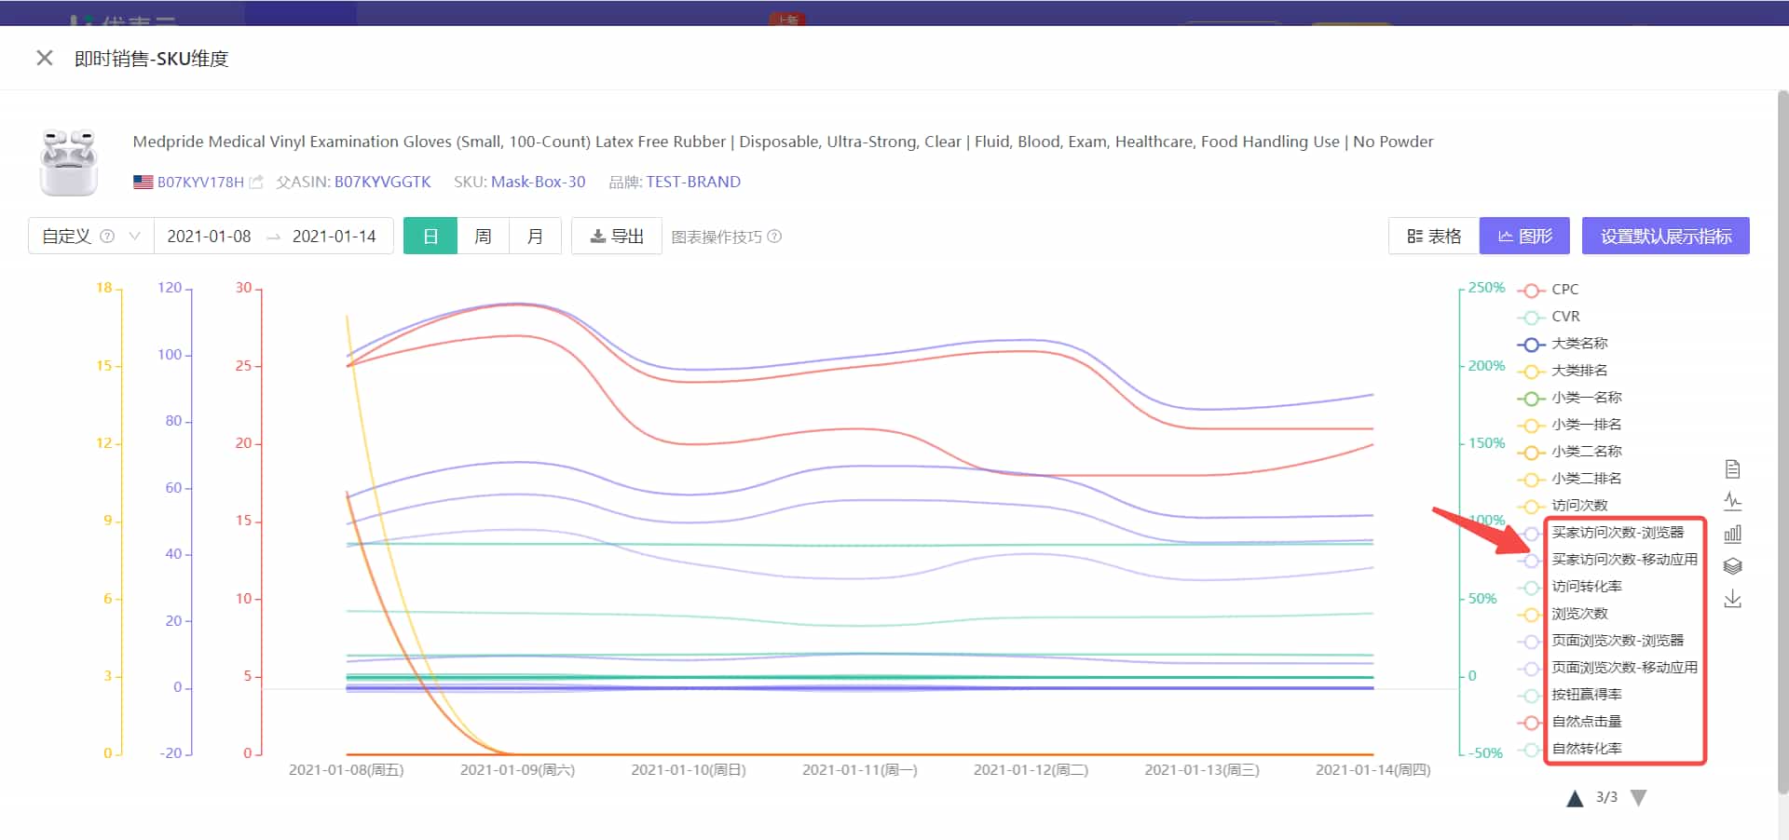Save chart as image download icon
1789x840 pixels.
click(1732, 599)
